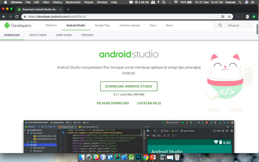The height and width of the screenshot is (162, 259).
Task: Open the Apple menu
Action: pos(6,2)
